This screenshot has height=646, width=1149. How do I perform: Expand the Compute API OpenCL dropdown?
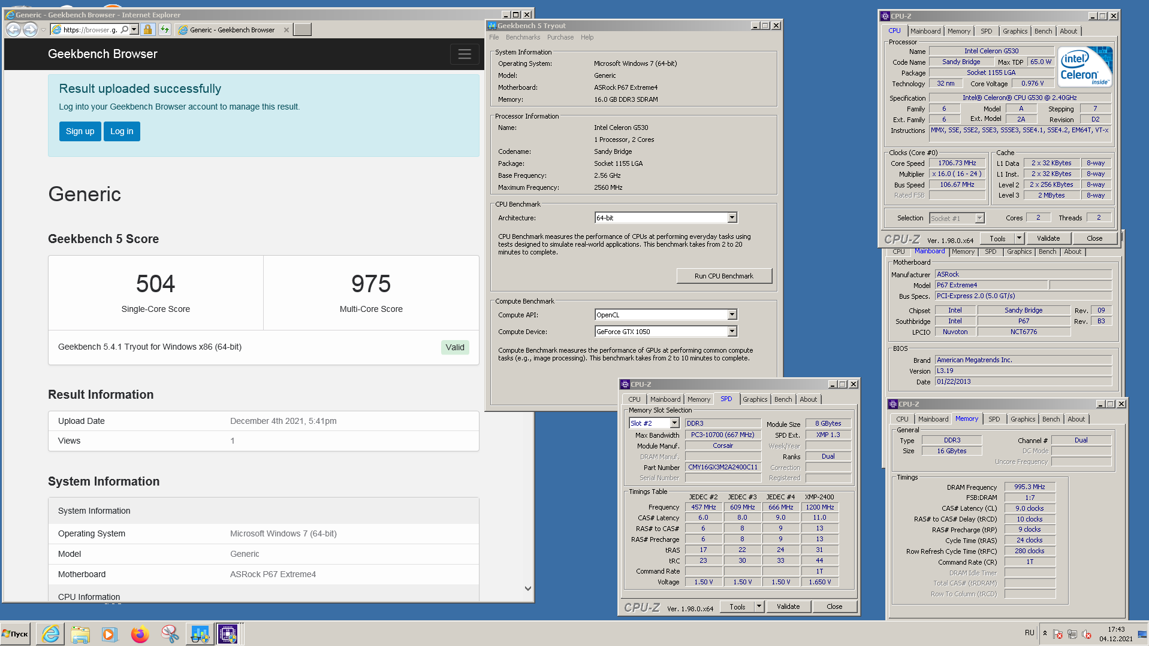tap(732, 315)
